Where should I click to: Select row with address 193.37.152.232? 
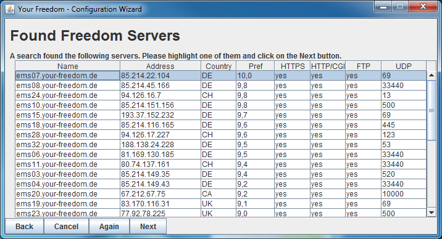(x=221, y=115)
